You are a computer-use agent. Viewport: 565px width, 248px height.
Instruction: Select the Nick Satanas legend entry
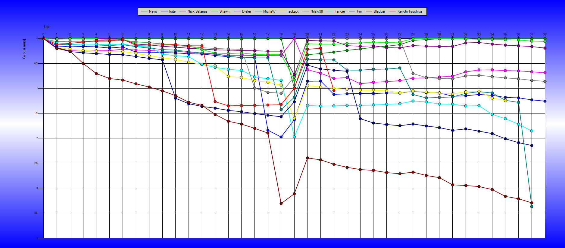(193, 11)
